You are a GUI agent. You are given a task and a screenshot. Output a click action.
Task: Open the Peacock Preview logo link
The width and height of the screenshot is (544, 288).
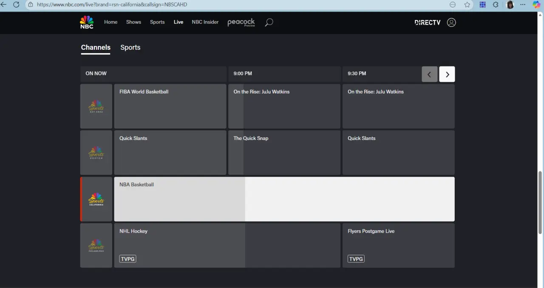coord(241,22)
